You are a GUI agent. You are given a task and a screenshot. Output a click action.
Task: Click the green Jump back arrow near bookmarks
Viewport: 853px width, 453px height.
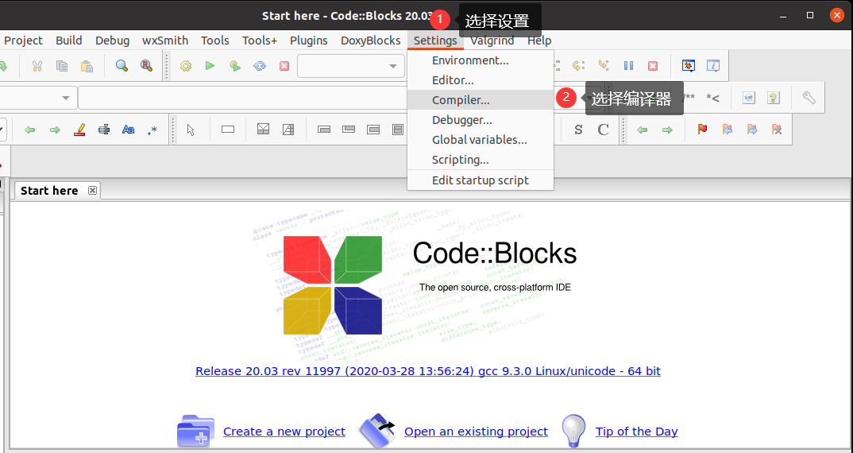[x=643, y=130]
